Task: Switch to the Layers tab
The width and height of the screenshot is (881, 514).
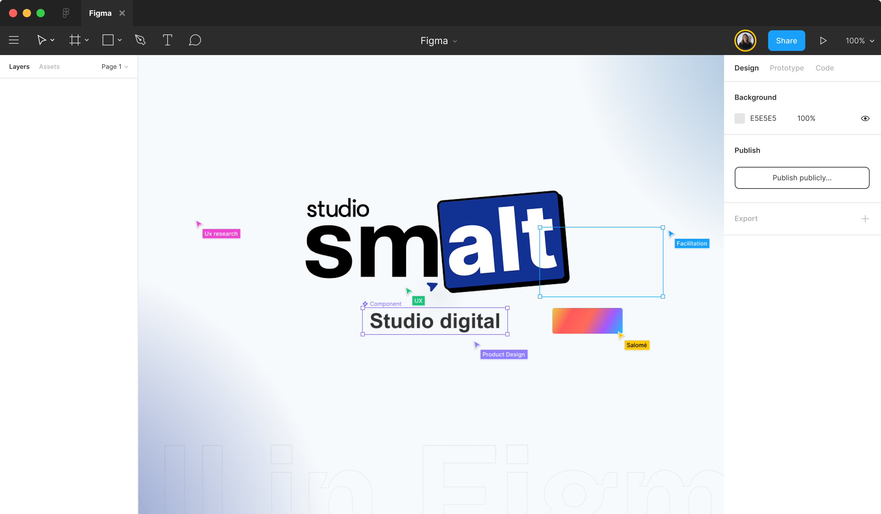Action: (19, 66)
